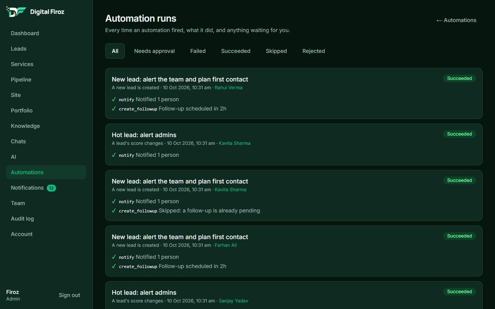Open the AI section
This screenshot has height=309, width=495.
coord(46,157)
